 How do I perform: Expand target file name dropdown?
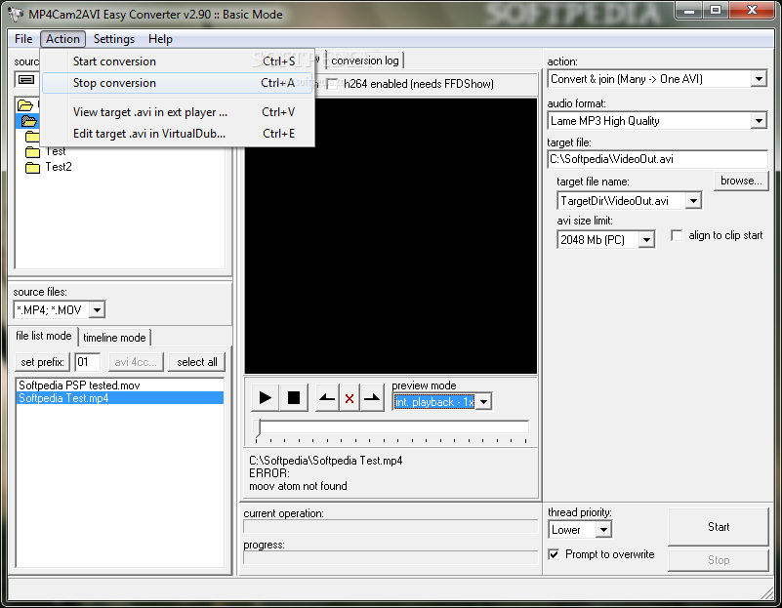pyautogui.click(x=693, y=201)
